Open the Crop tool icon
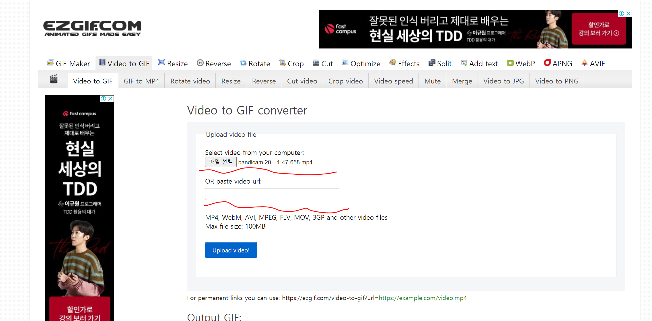 coord(282,63)
